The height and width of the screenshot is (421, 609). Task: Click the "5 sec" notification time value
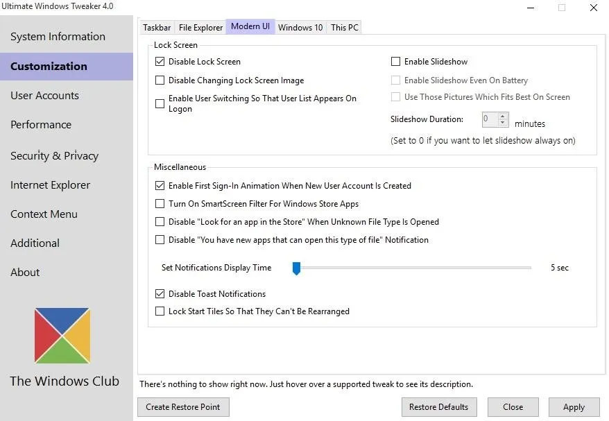tap(560, 268)
